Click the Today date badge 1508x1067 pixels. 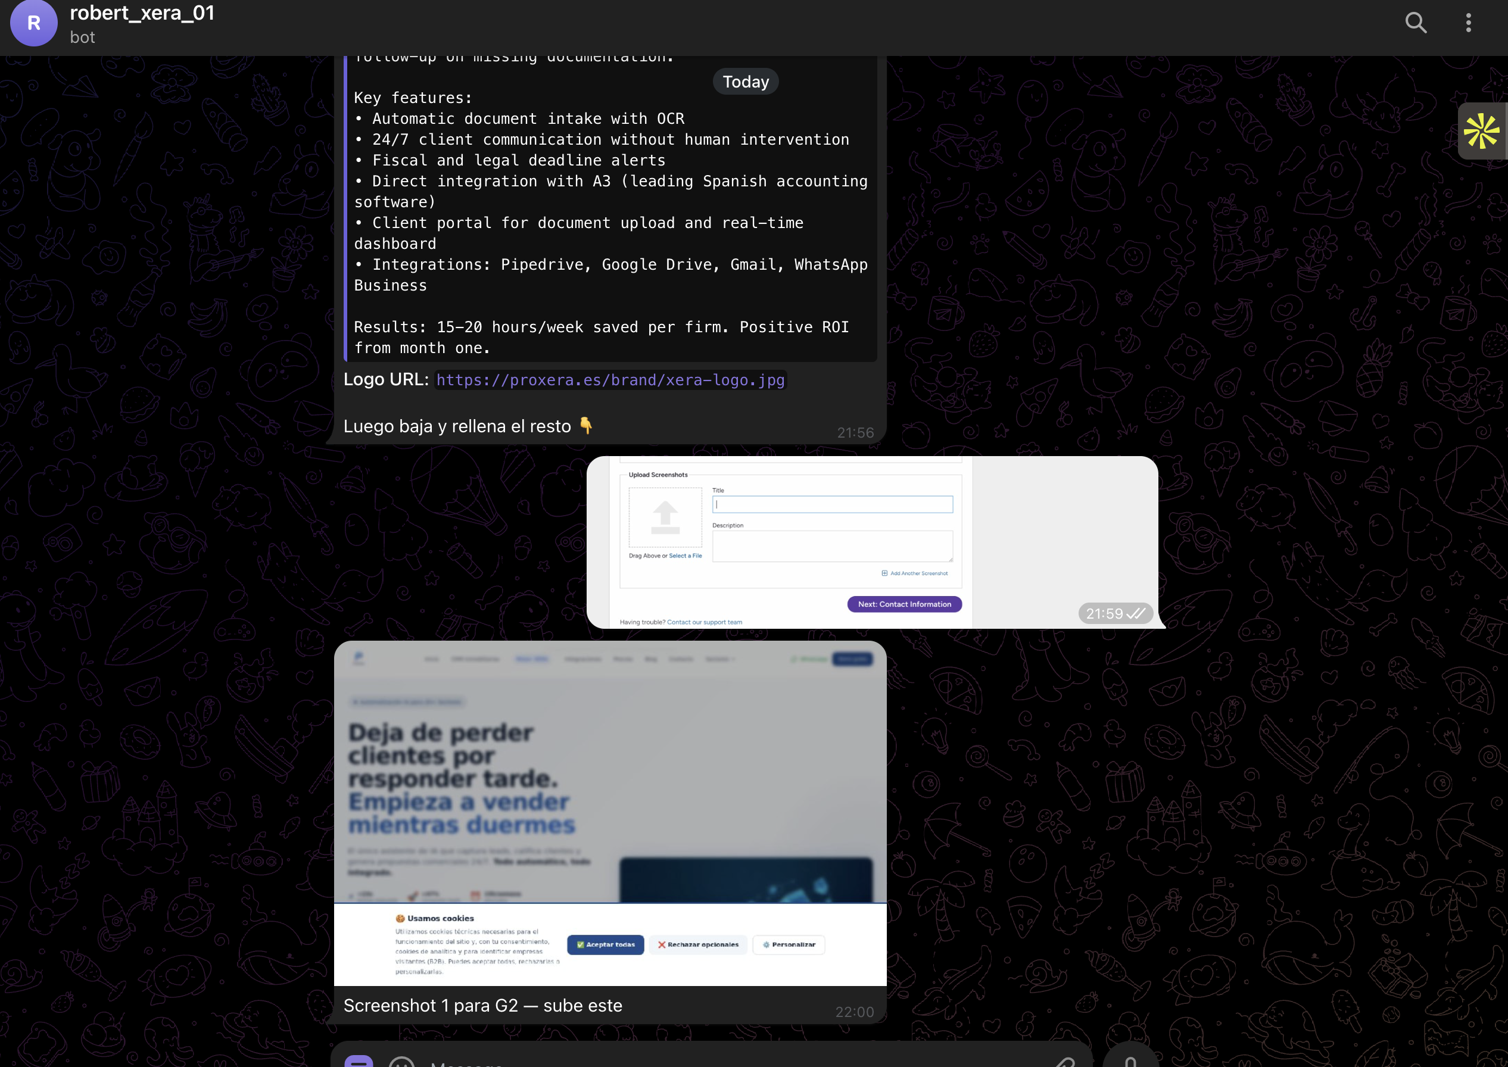click(745, 82)
